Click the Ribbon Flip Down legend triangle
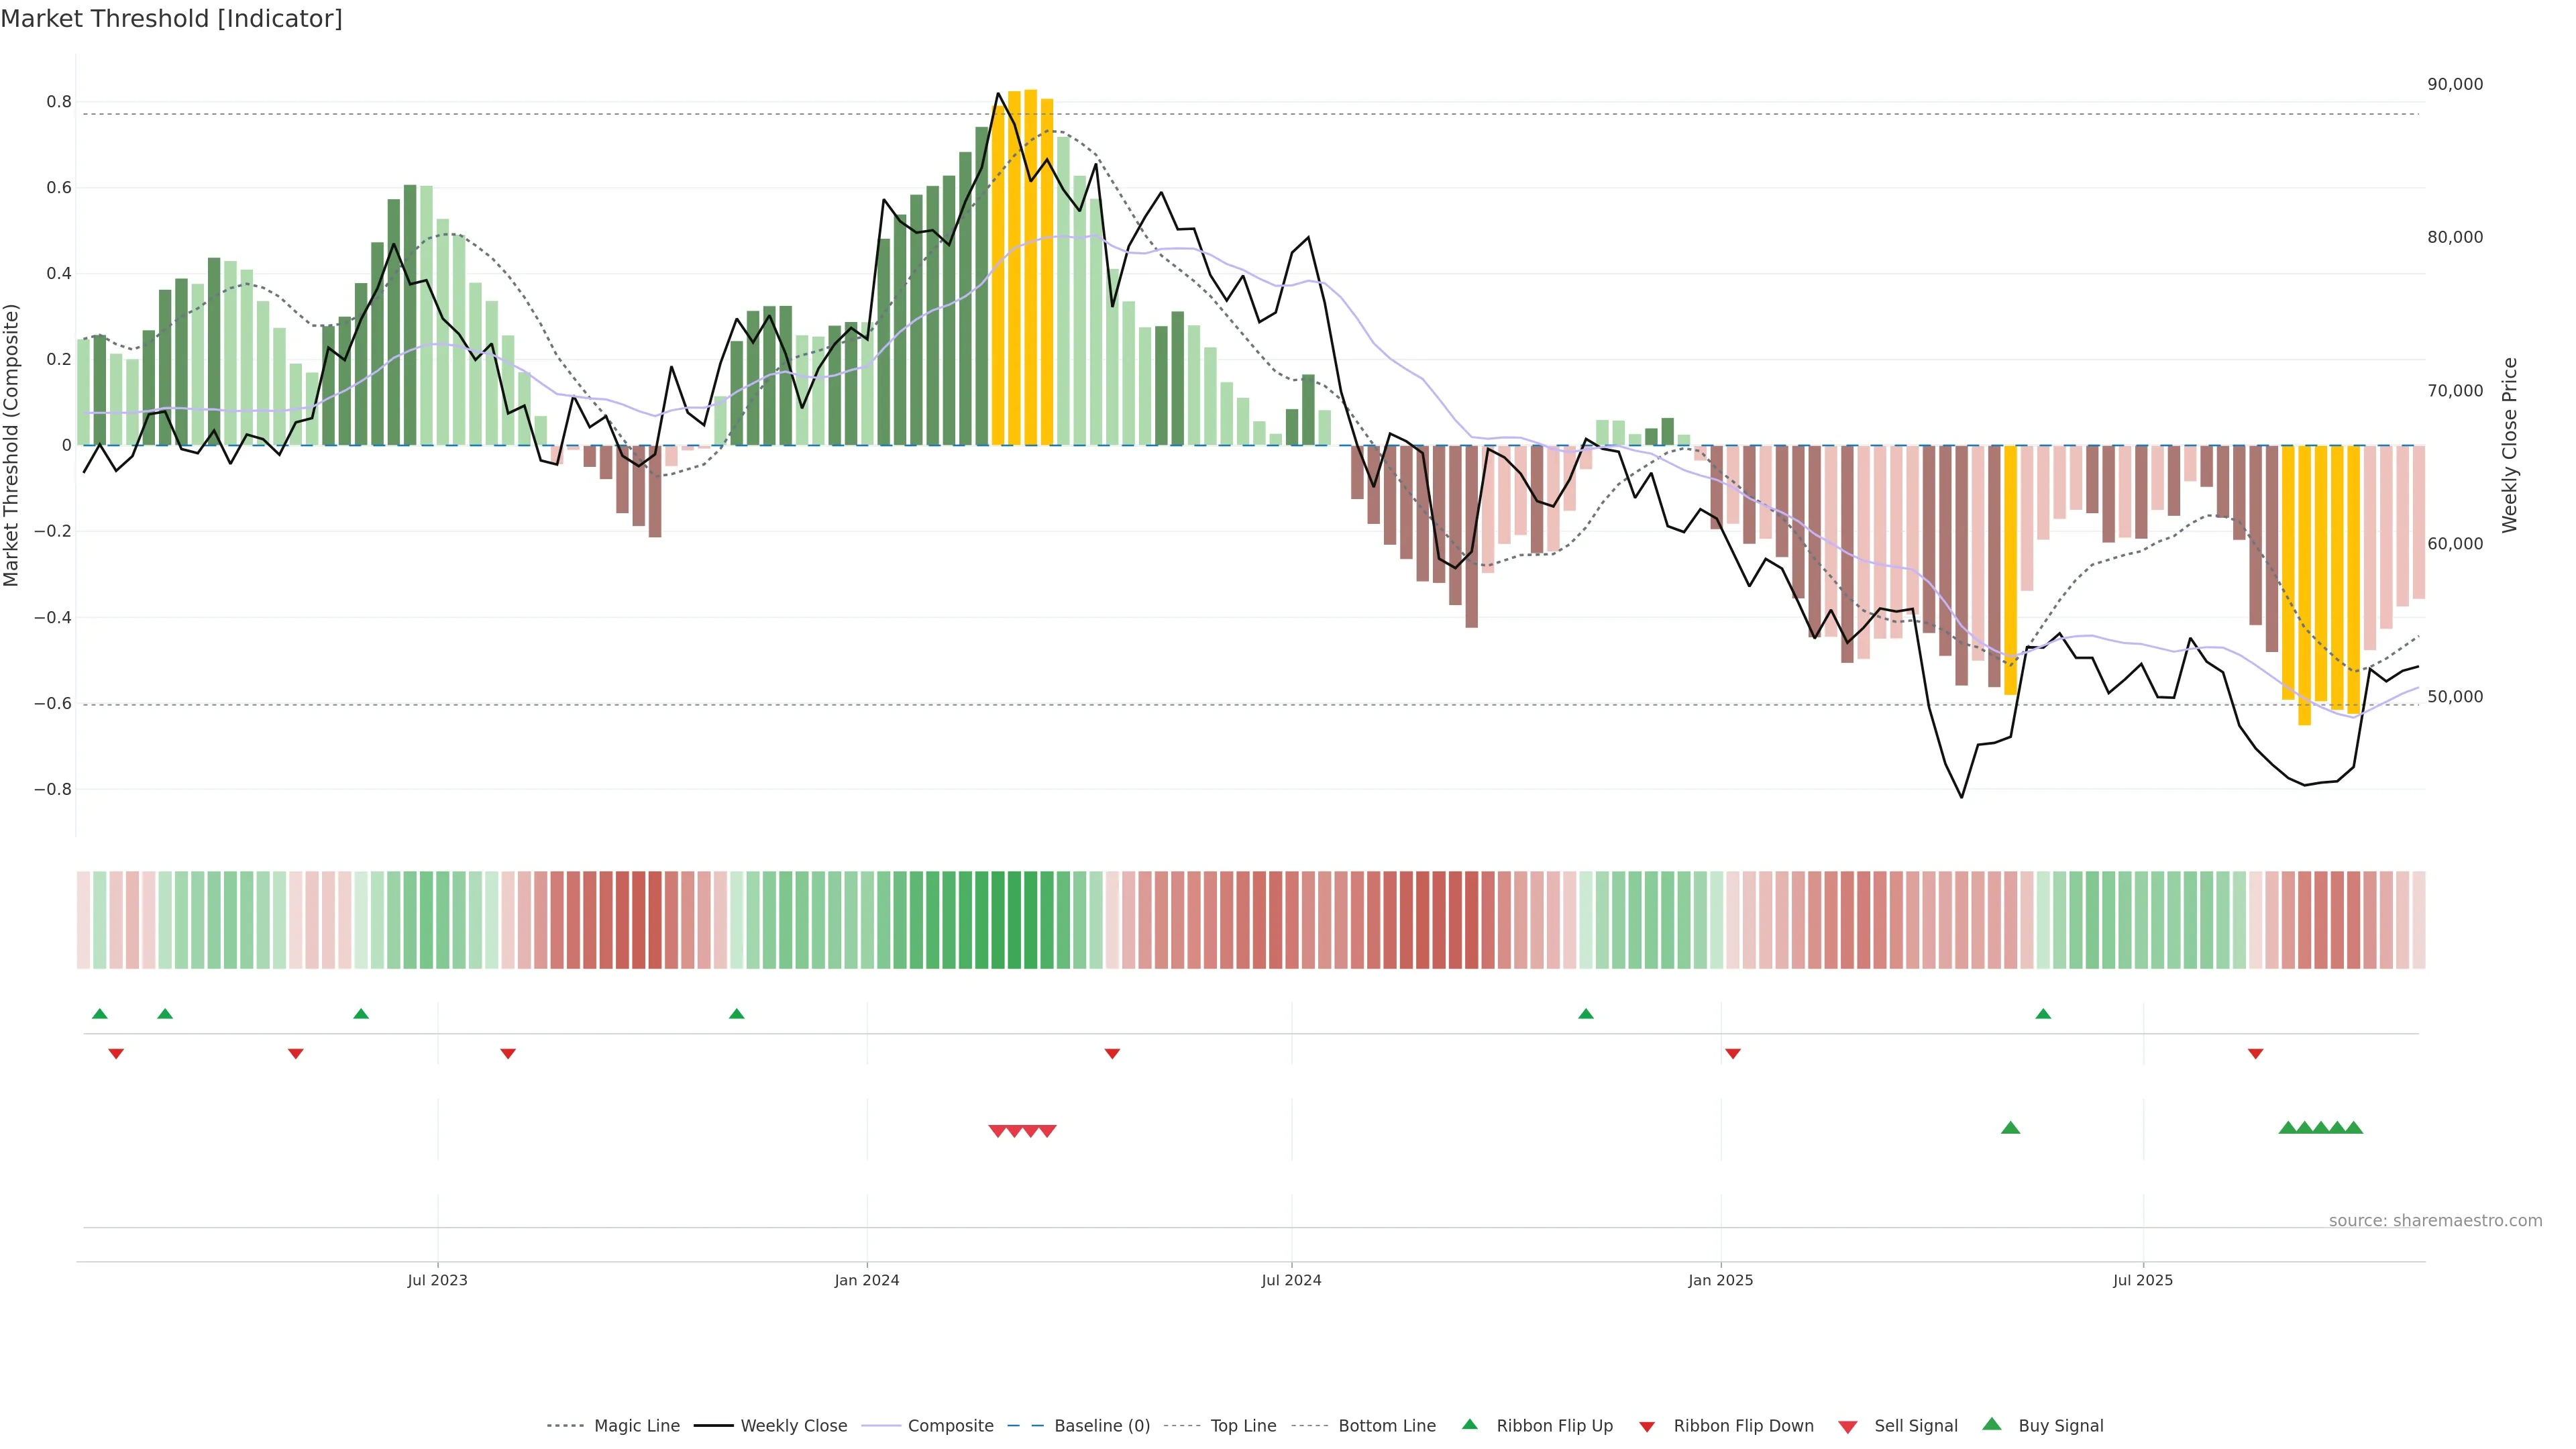 click(1647, 1427)
